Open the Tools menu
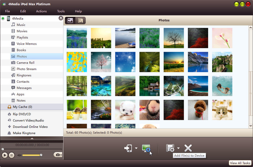 [61, 11]
